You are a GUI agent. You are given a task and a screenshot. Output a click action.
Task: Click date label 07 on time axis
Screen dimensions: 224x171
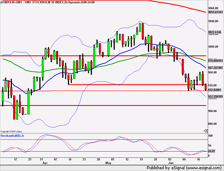55,160
